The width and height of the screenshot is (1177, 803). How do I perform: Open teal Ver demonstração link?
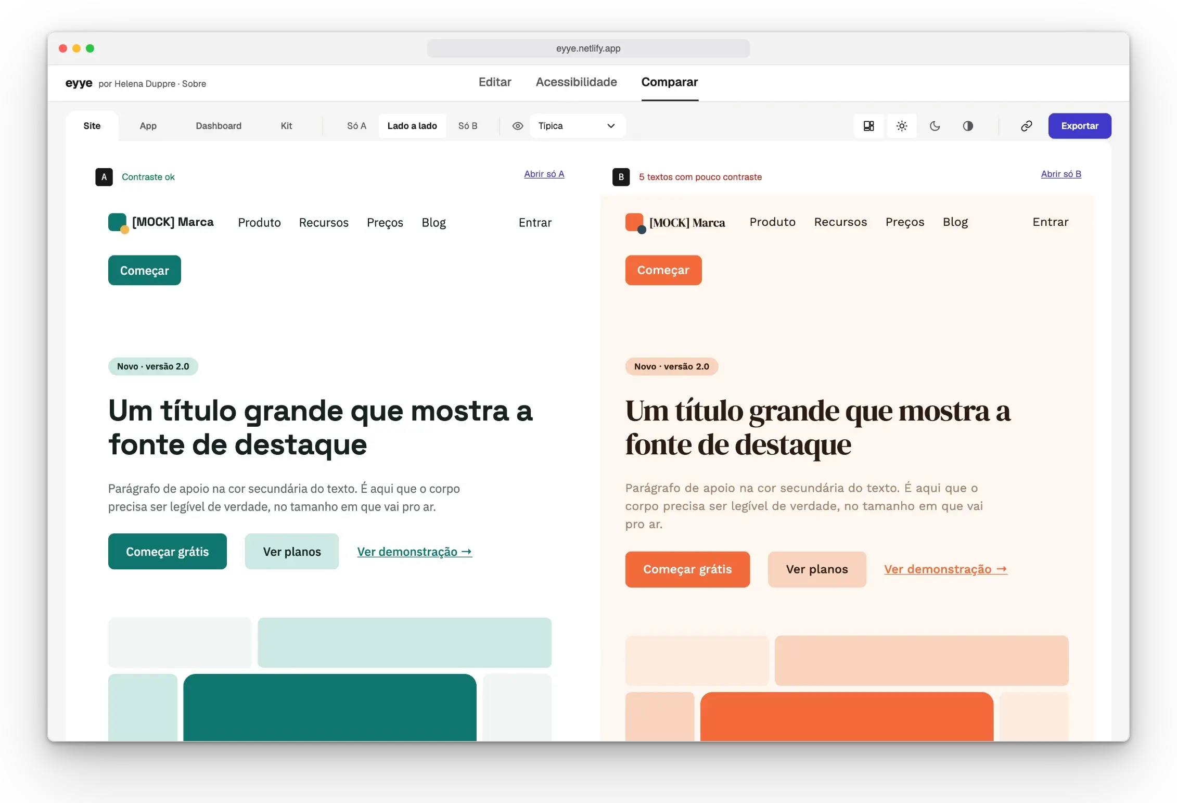pyautogui.click(x=415, y=552)
